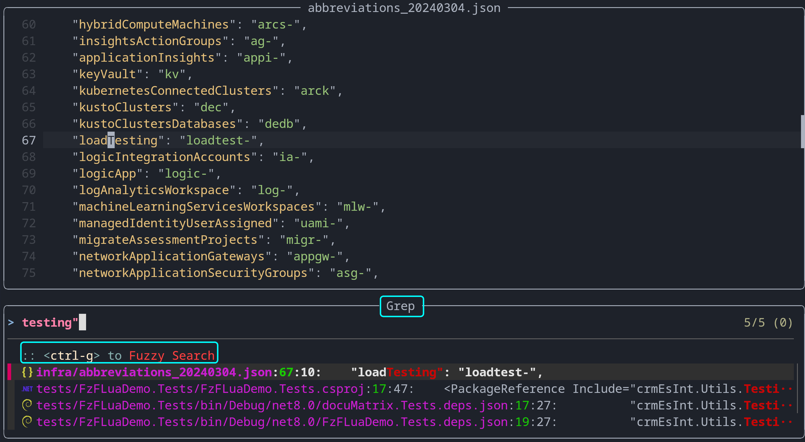The width and height of the screenshot is (805, 442).
Task: Click line number 60 in preview
Action: click(x=29, y=24)
